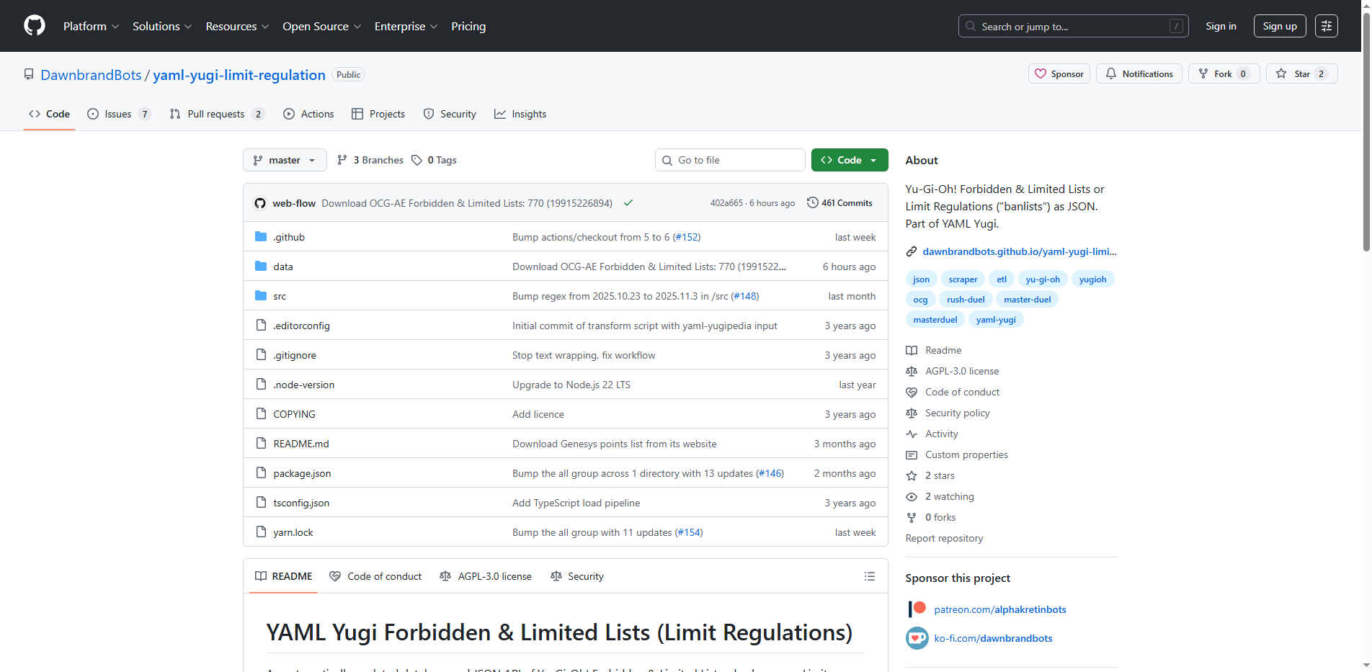Click the eye icon next to watching

[x=912, y=496]
